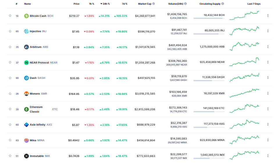This screenshot has height=163, width=274.
Task: Open the options menu for Axie Infinity
Action: 268,124
